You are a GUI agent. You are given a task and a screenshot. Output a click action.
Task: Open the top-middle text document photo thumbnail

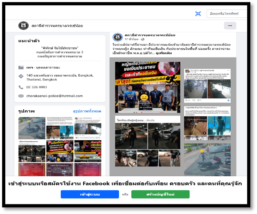tap(60, 128)
